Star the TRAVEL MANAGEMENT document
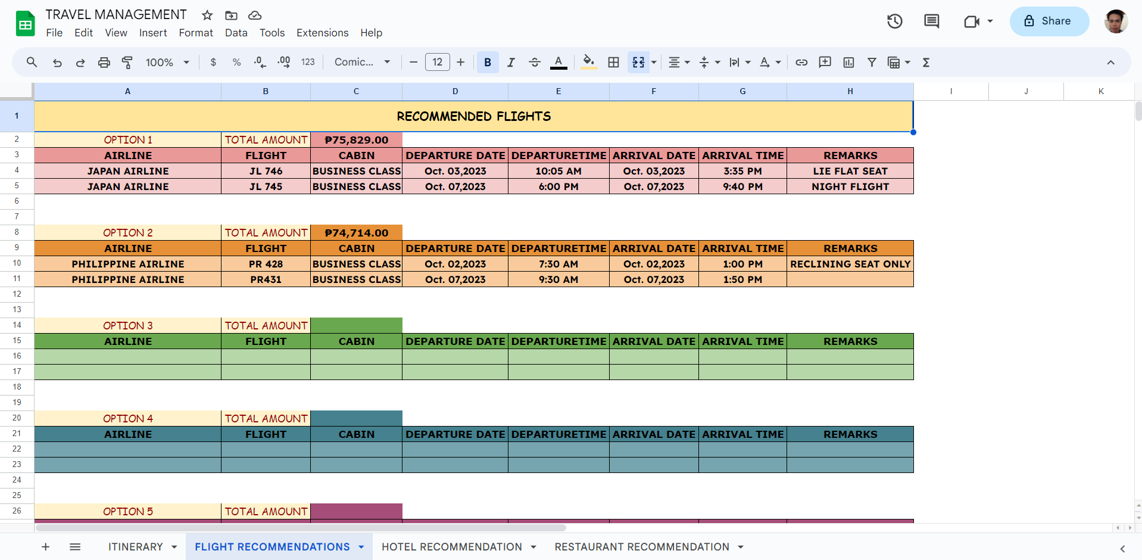 click(207, 15)
